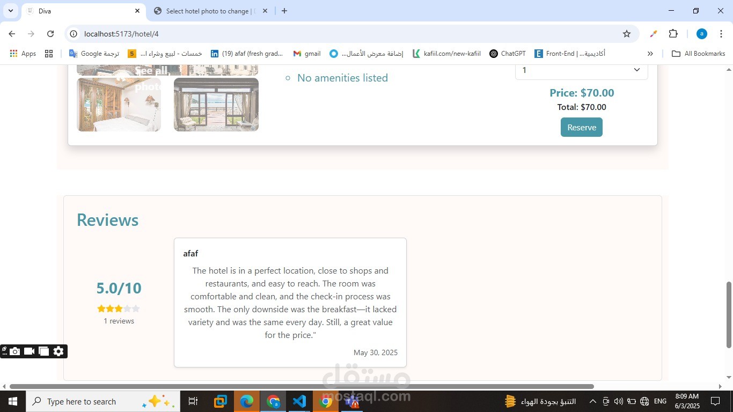Close the Diva tab
The width and height of the screenshot is (733, 412).
(137, 11)
